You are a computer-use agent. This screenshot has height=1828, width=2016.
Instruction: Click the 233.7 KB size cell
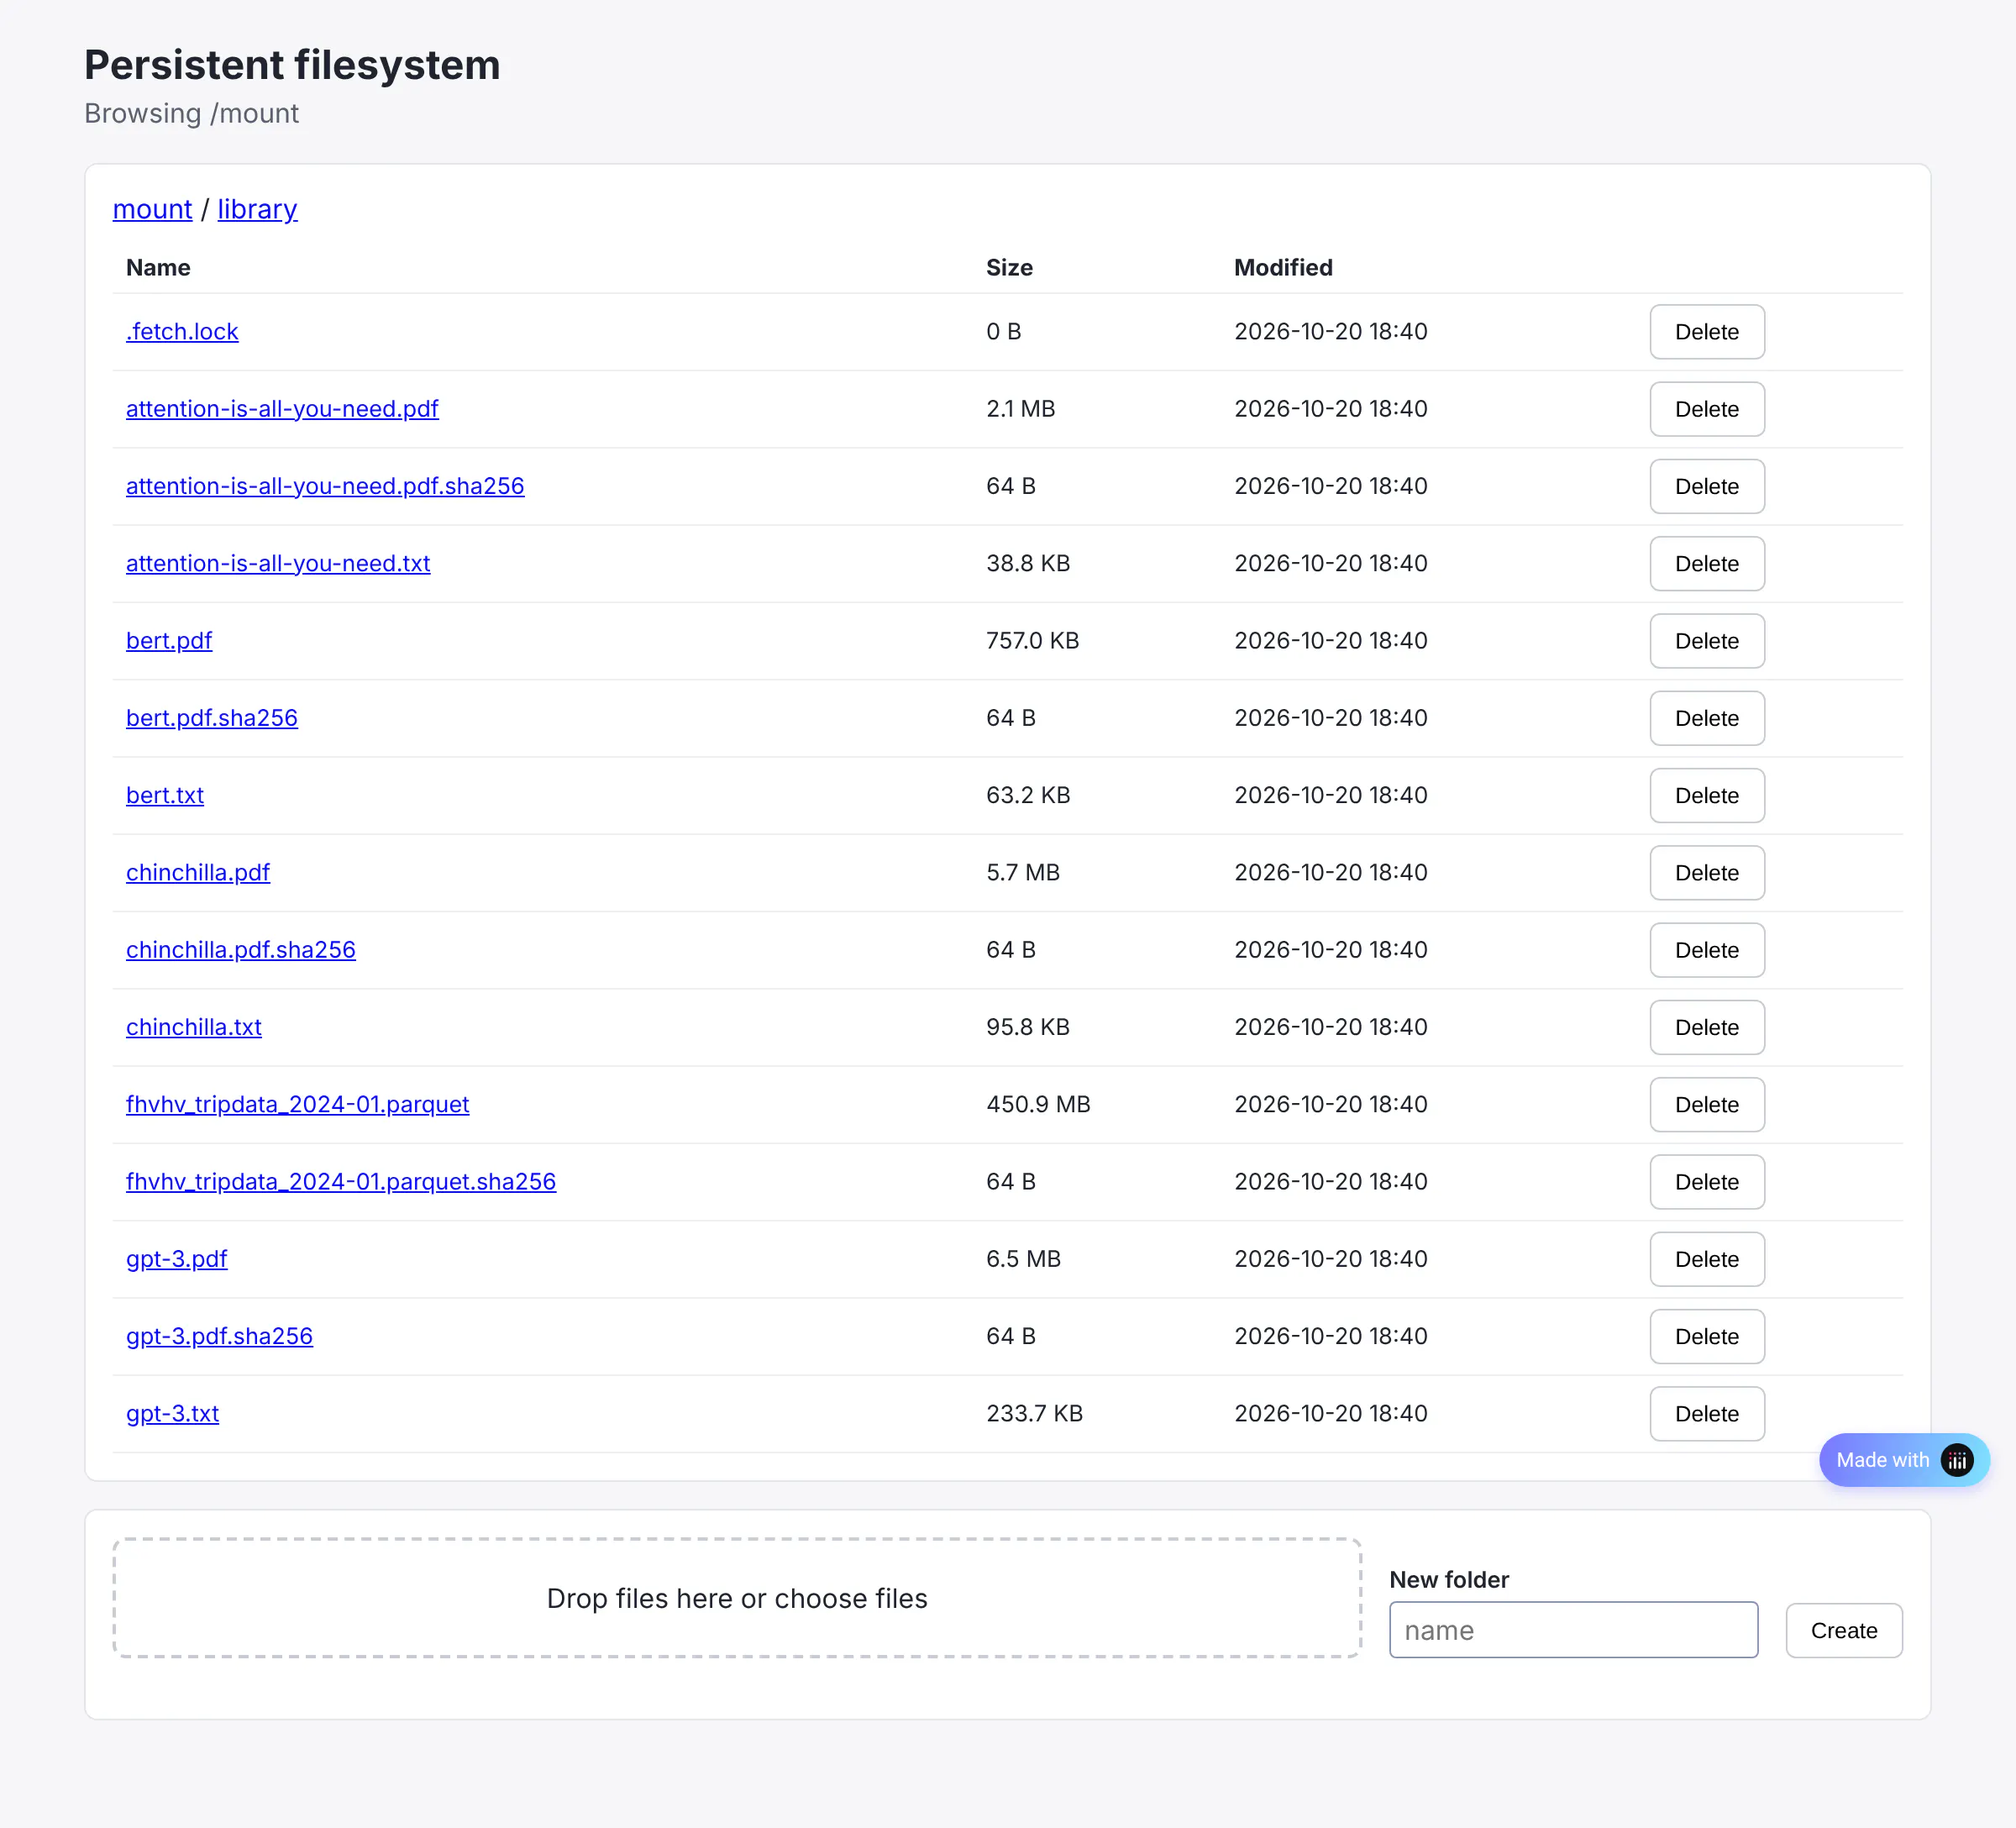point(1034,1414)
